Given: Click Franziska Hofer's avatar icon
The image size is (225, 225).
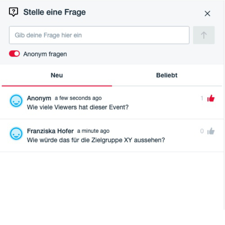Looking at the screenshot, I should pyautogui.click(x=16, y=133).
